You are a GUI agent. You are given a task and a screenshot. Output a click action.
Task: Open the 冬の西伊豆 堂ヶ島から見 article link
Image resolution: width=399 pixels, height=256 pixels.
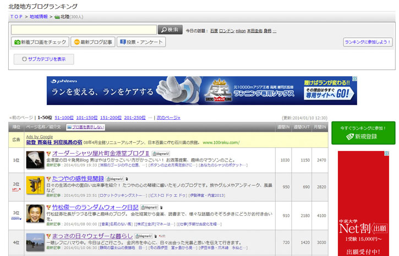[x=173, y=248]
